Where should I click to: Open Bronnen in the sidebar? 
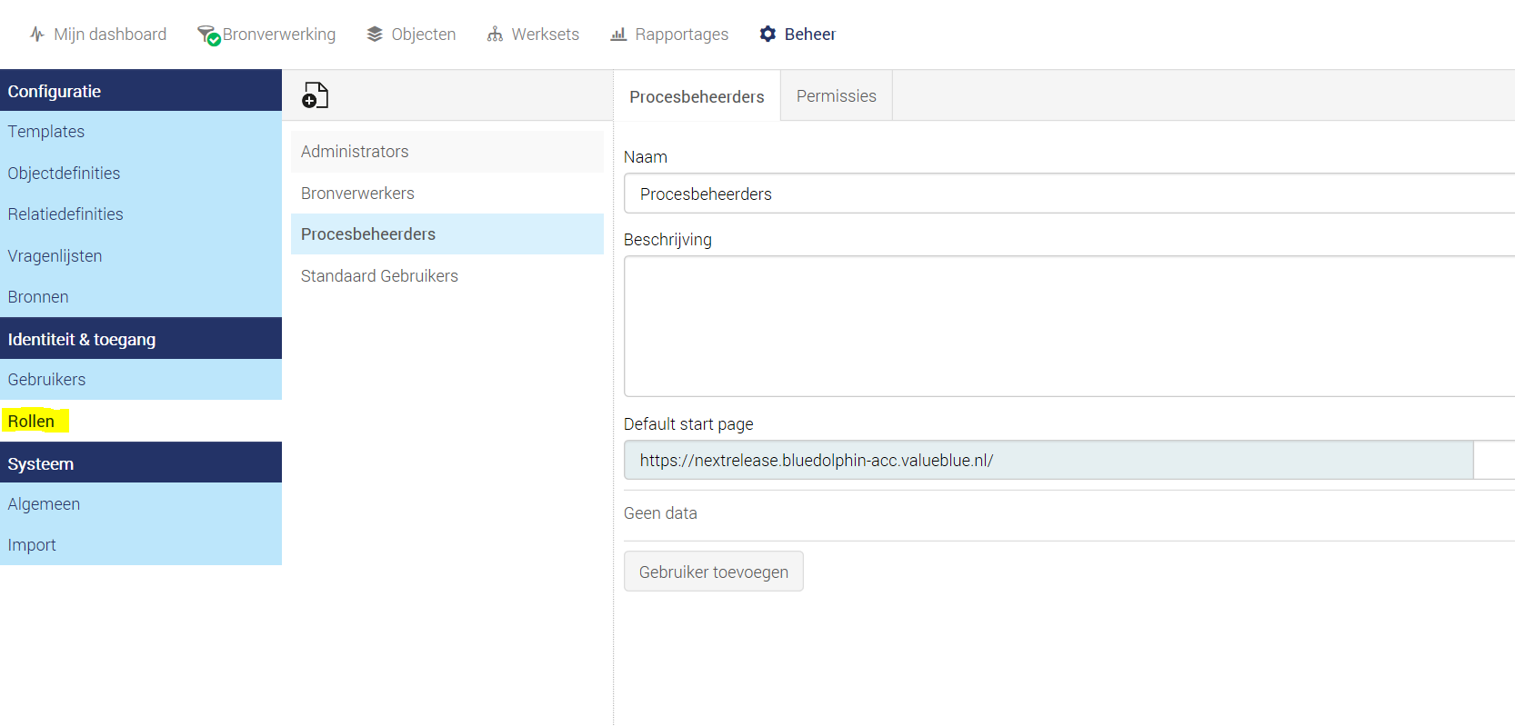pyautogui.click(x=141, y=297)
